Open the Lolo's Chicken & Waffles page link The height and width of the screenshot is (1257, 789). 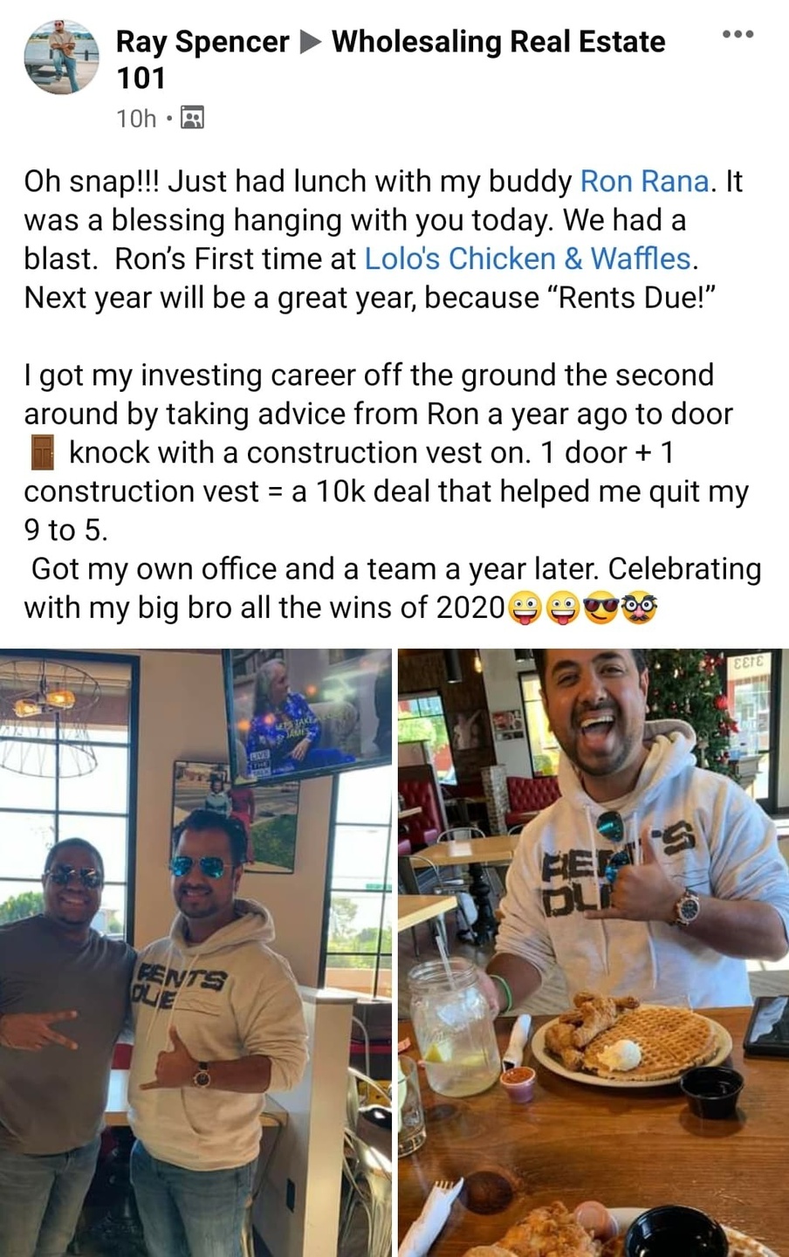pyautogui.click(x=527, y=259)
